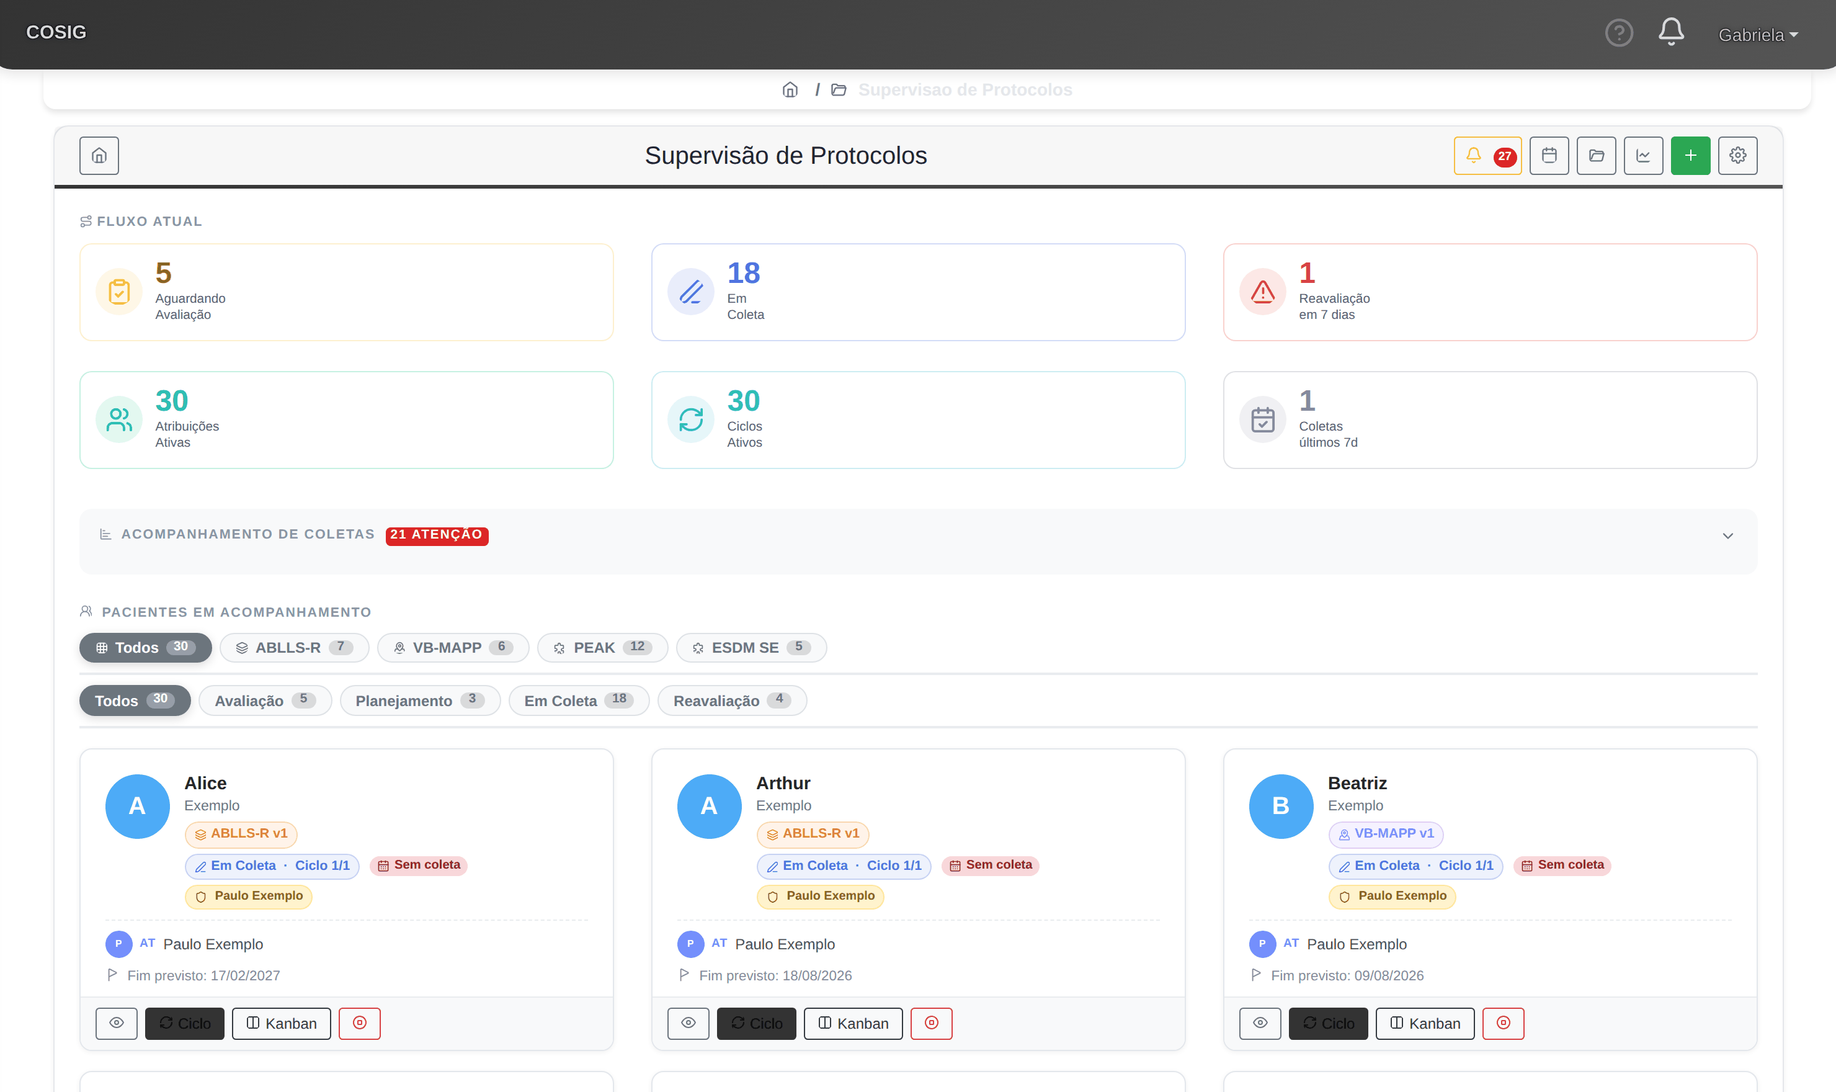Filter status by Em Coleta
This screenshot has height=1092, width=1836.
click(x=579, y=700)
